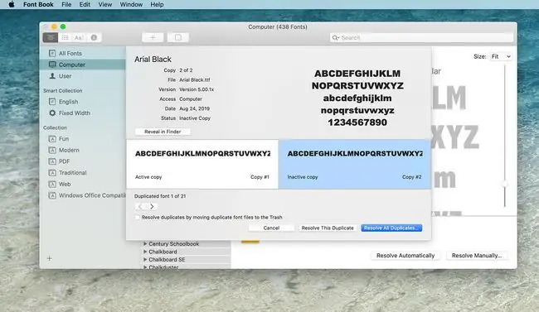
Task: Adjust the font size vertical slider
Action: tap(505, 185)
